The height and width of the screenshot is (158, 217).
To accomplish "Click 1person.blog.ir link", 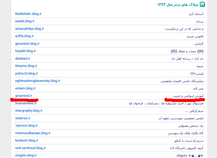I will (26, 126).
